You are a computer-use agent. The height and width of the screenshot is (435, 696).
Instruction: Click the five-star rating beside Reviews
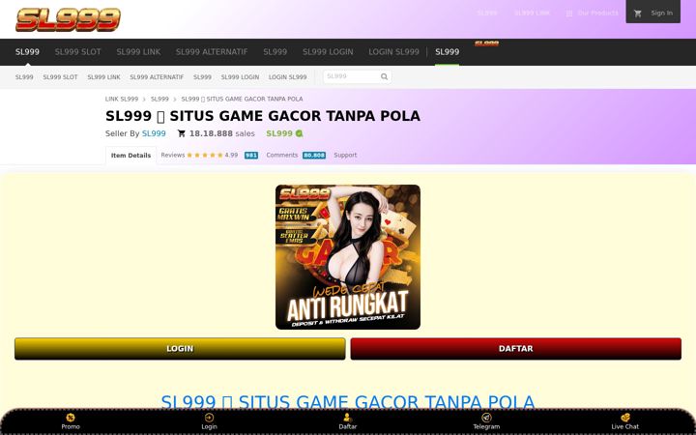coord(205,156)
